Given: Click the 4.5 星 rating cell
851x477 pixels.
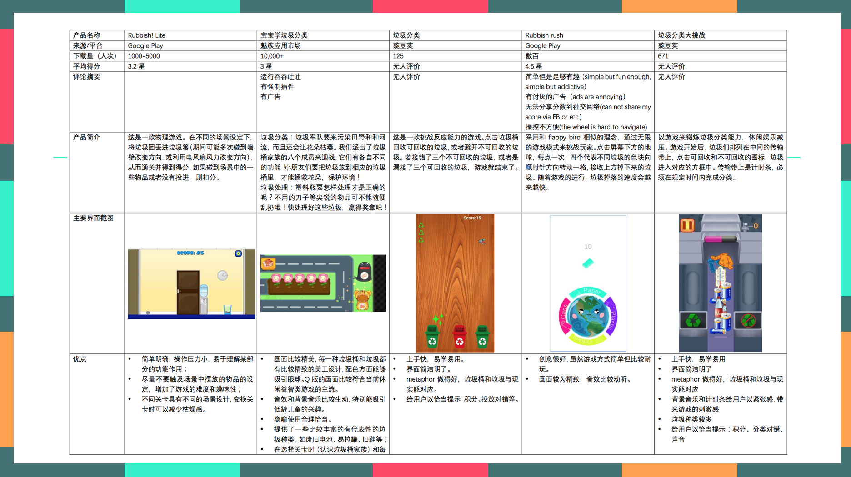Looking at the screenshot, I should pos(588,66).
